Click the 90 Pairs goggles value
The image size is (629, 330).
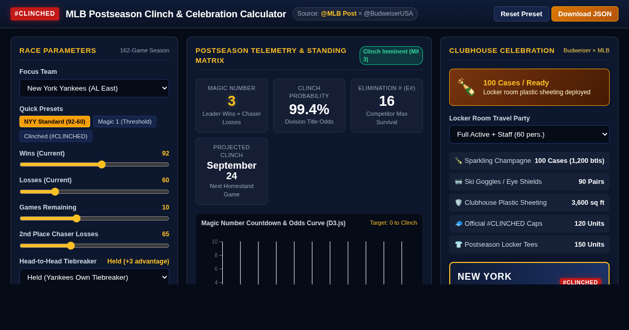(591, 182)
